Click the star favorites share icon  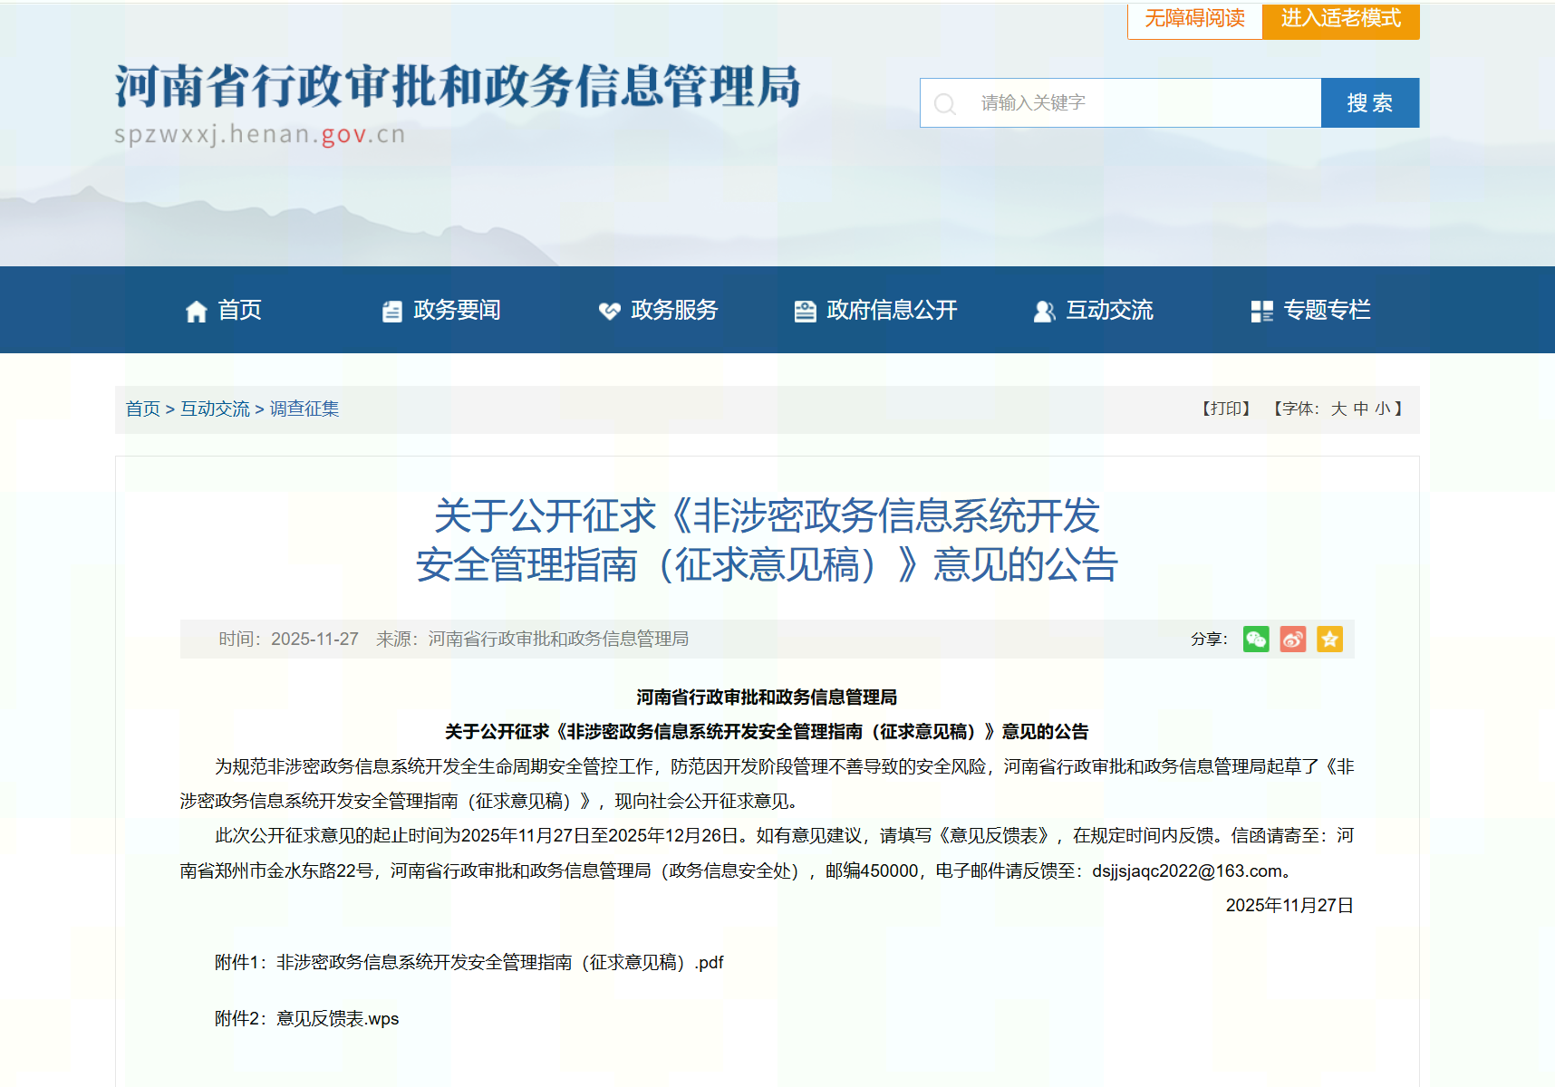click(1329, 640)
